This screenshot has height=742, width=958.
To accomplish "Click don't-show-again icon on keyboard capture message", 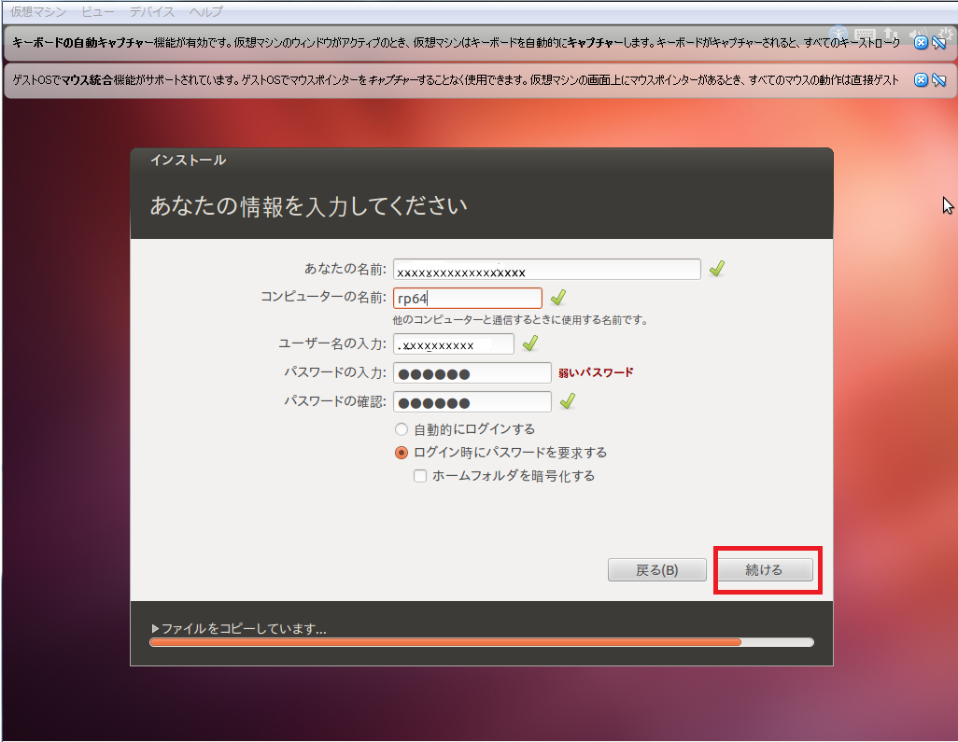I will pyautogui.click(x=938, y=43).
